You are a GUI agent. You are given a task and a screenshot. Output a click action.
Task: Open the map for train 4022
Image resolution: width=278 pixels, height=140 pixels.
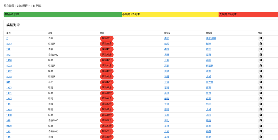tap(261, 66)
